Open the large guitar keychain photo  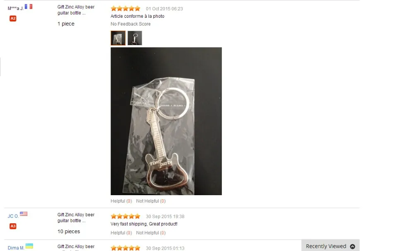tap(166, 121)
